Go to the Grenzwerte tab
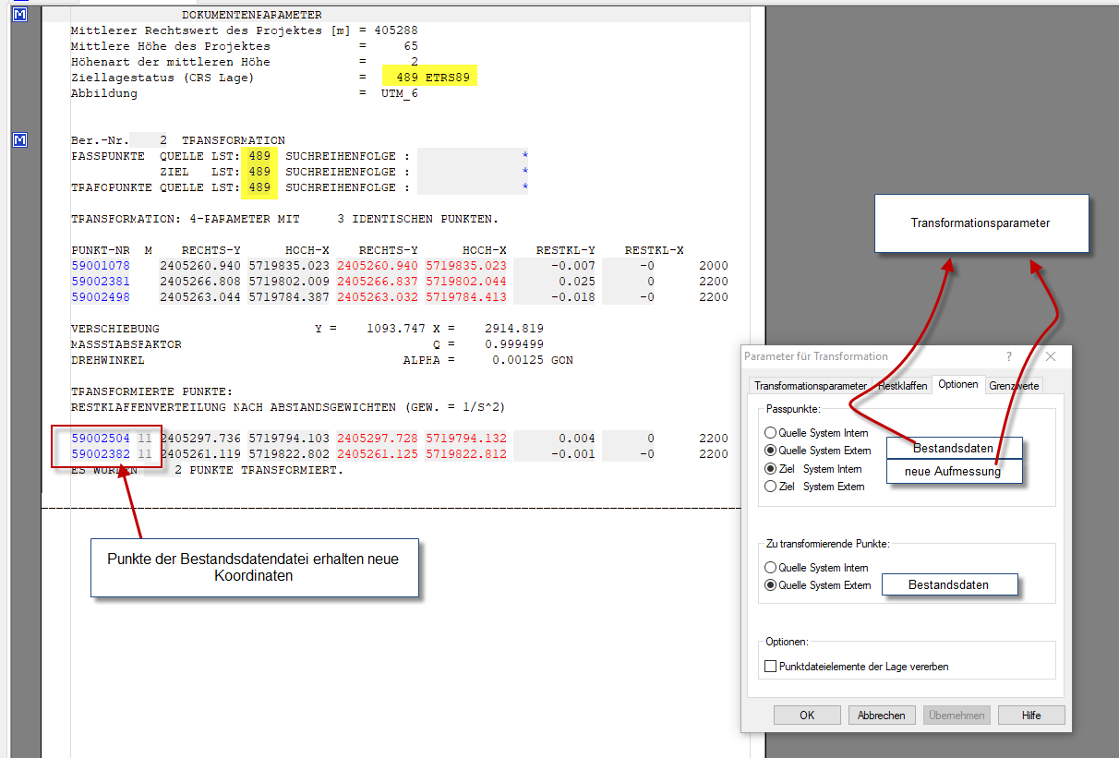This screenshot has width=1119, height=758. [x=1015, y=386]
